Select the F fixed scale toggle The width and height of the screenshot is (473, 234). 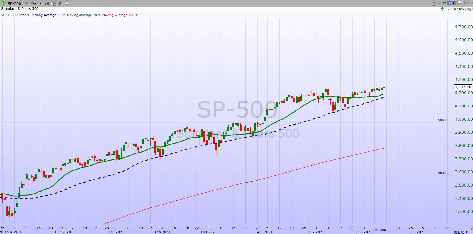pos(466,232)
